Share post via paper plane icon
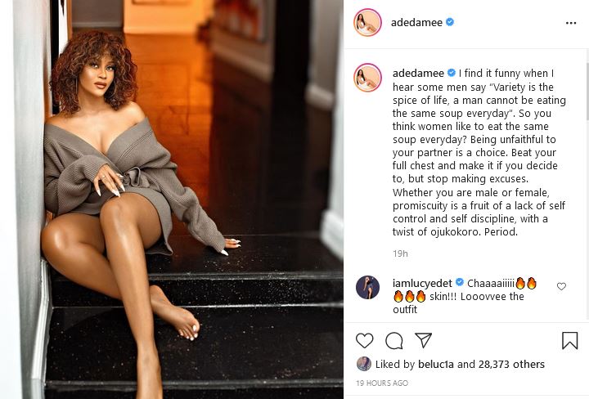The height and width of the screenshot is (399, 589). tap(424, 340)
